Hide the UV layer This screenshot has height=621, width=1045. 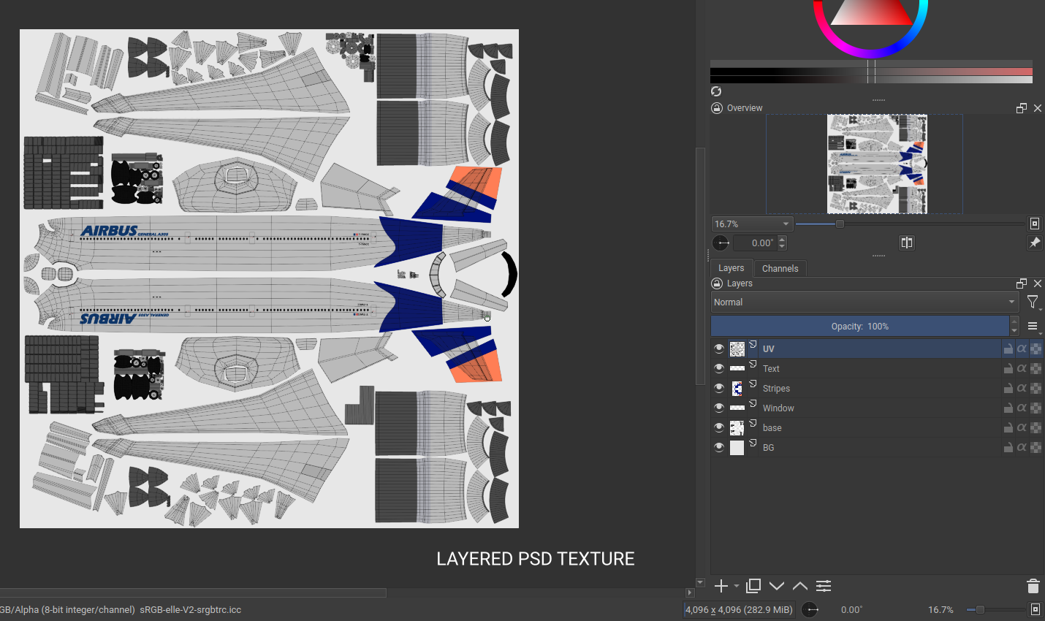719,348
